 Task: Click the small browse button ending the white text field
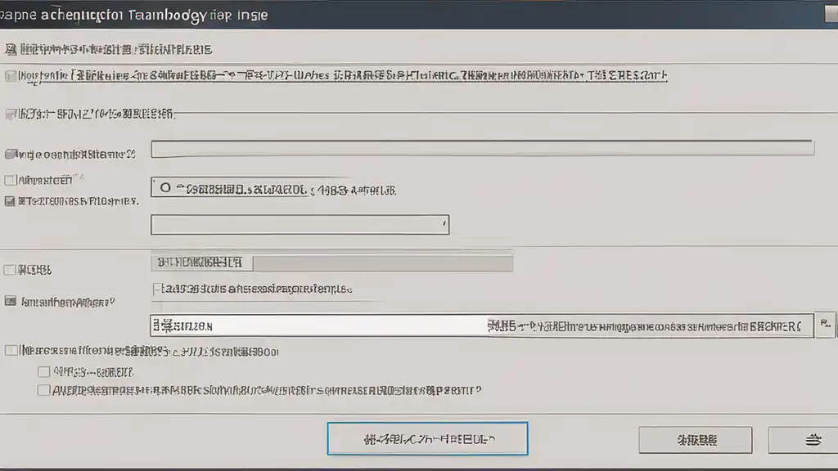[x=826, y=324]
